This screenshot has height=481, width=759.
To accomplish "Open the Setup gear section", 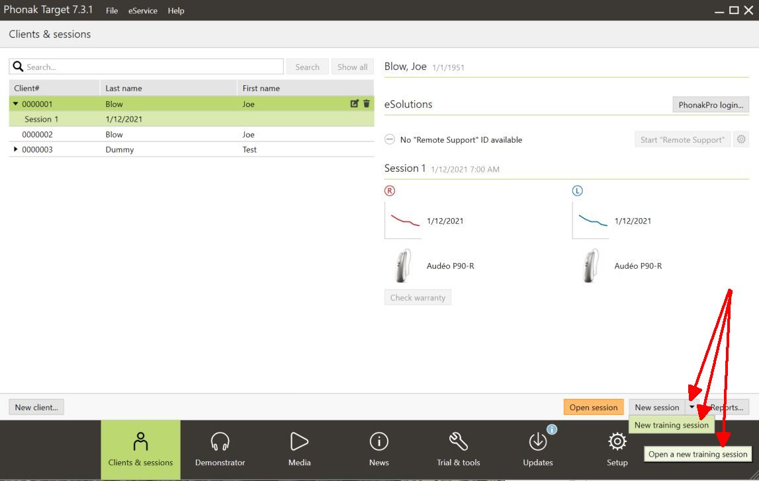I will (617, 449).
